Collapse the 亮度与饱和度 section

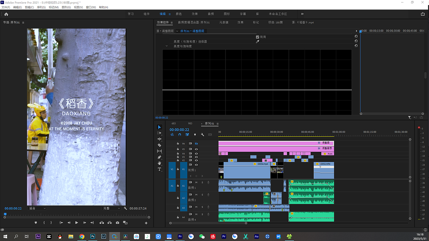167,46
